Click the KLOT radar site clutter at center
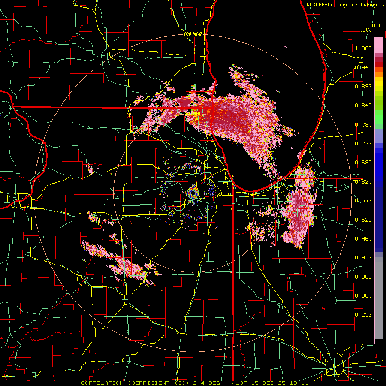This screenshot has height=386, width=386. click(x=193, y=192)
